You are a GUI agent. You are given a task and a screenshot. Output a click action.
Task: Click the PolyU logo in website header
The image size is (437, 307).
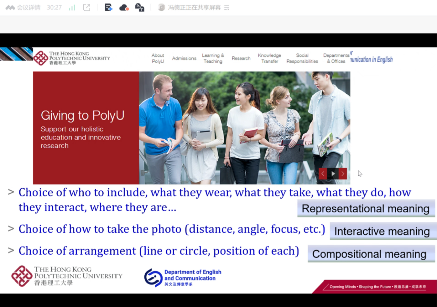(x=72, y=58)
